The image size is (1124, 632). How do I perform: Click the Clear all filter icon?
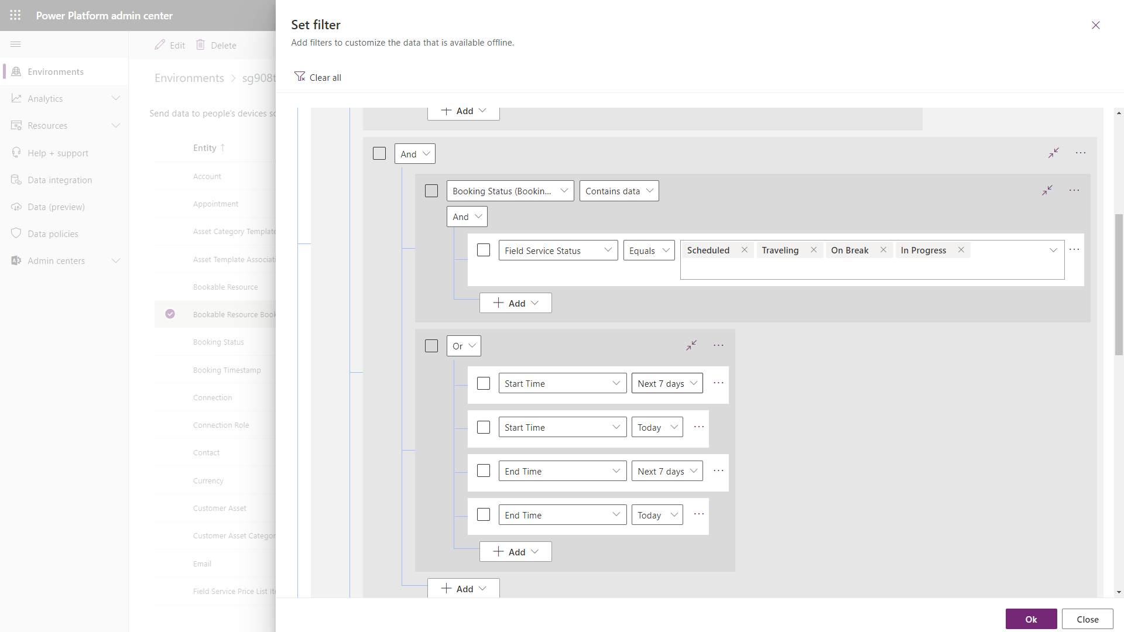pyautogui.click(x=300, y=77)
